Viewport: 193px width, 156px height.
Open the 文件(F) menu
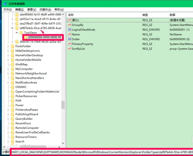coord(8,9)
